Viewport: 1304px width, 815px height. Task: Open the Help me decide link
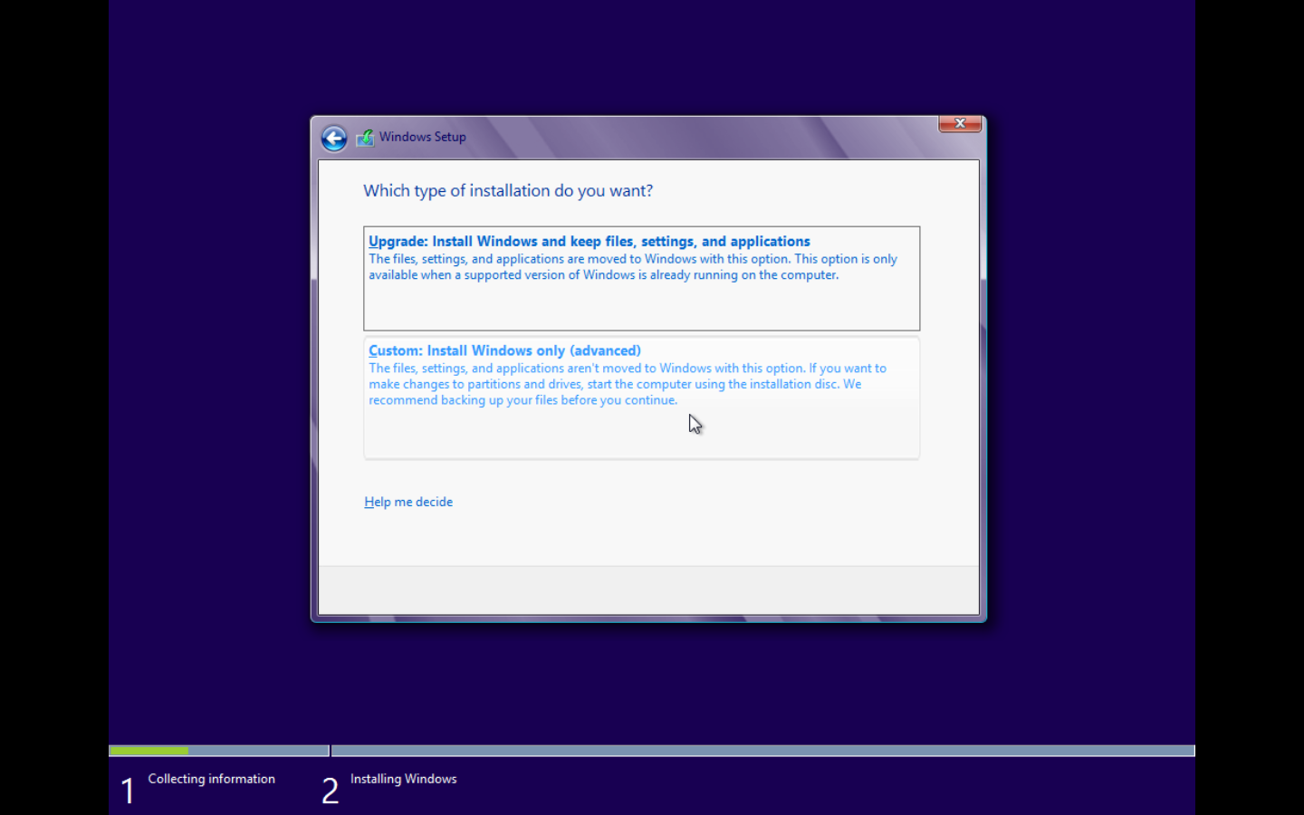408,502
